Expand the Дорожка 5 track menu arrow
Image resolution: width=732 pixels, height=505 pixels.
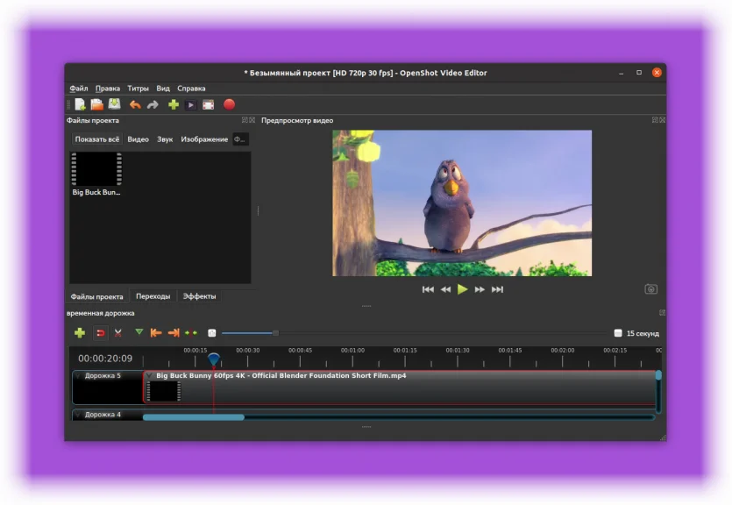tap(78, 376)
